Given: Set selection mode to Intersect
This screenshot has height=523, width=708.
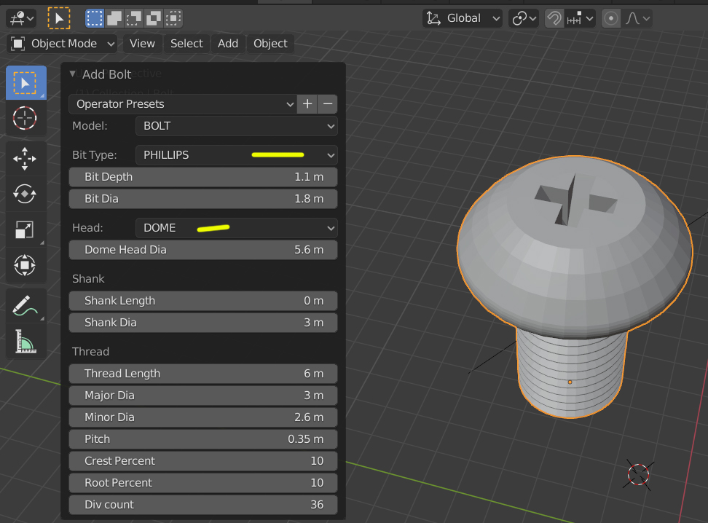Looking at the screenshot, I should (173, 18).
